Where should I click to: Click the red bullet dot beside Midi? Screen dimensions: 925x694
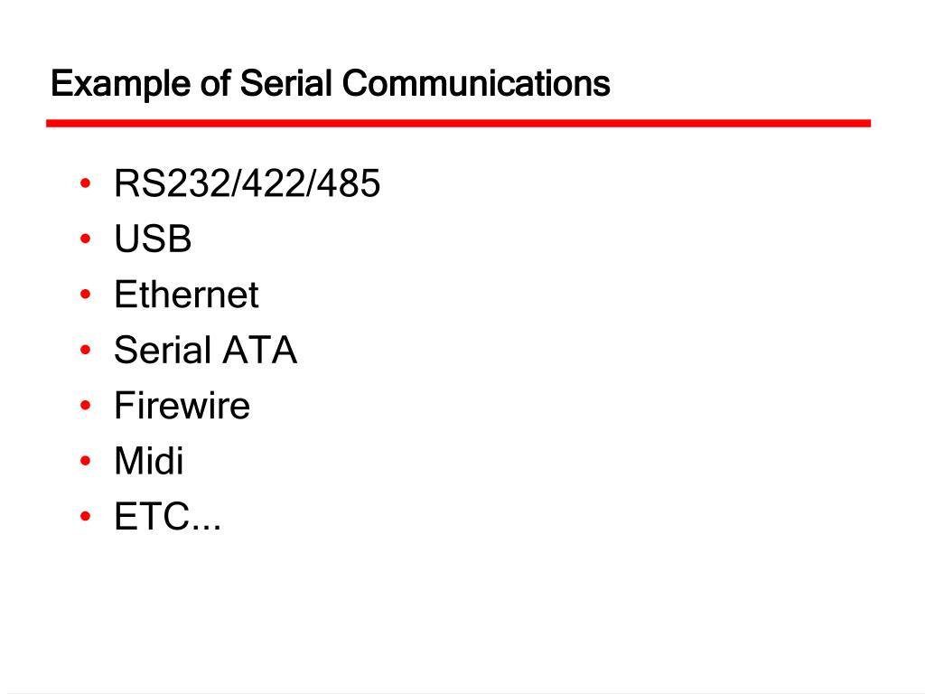click(x=86, y=461)
